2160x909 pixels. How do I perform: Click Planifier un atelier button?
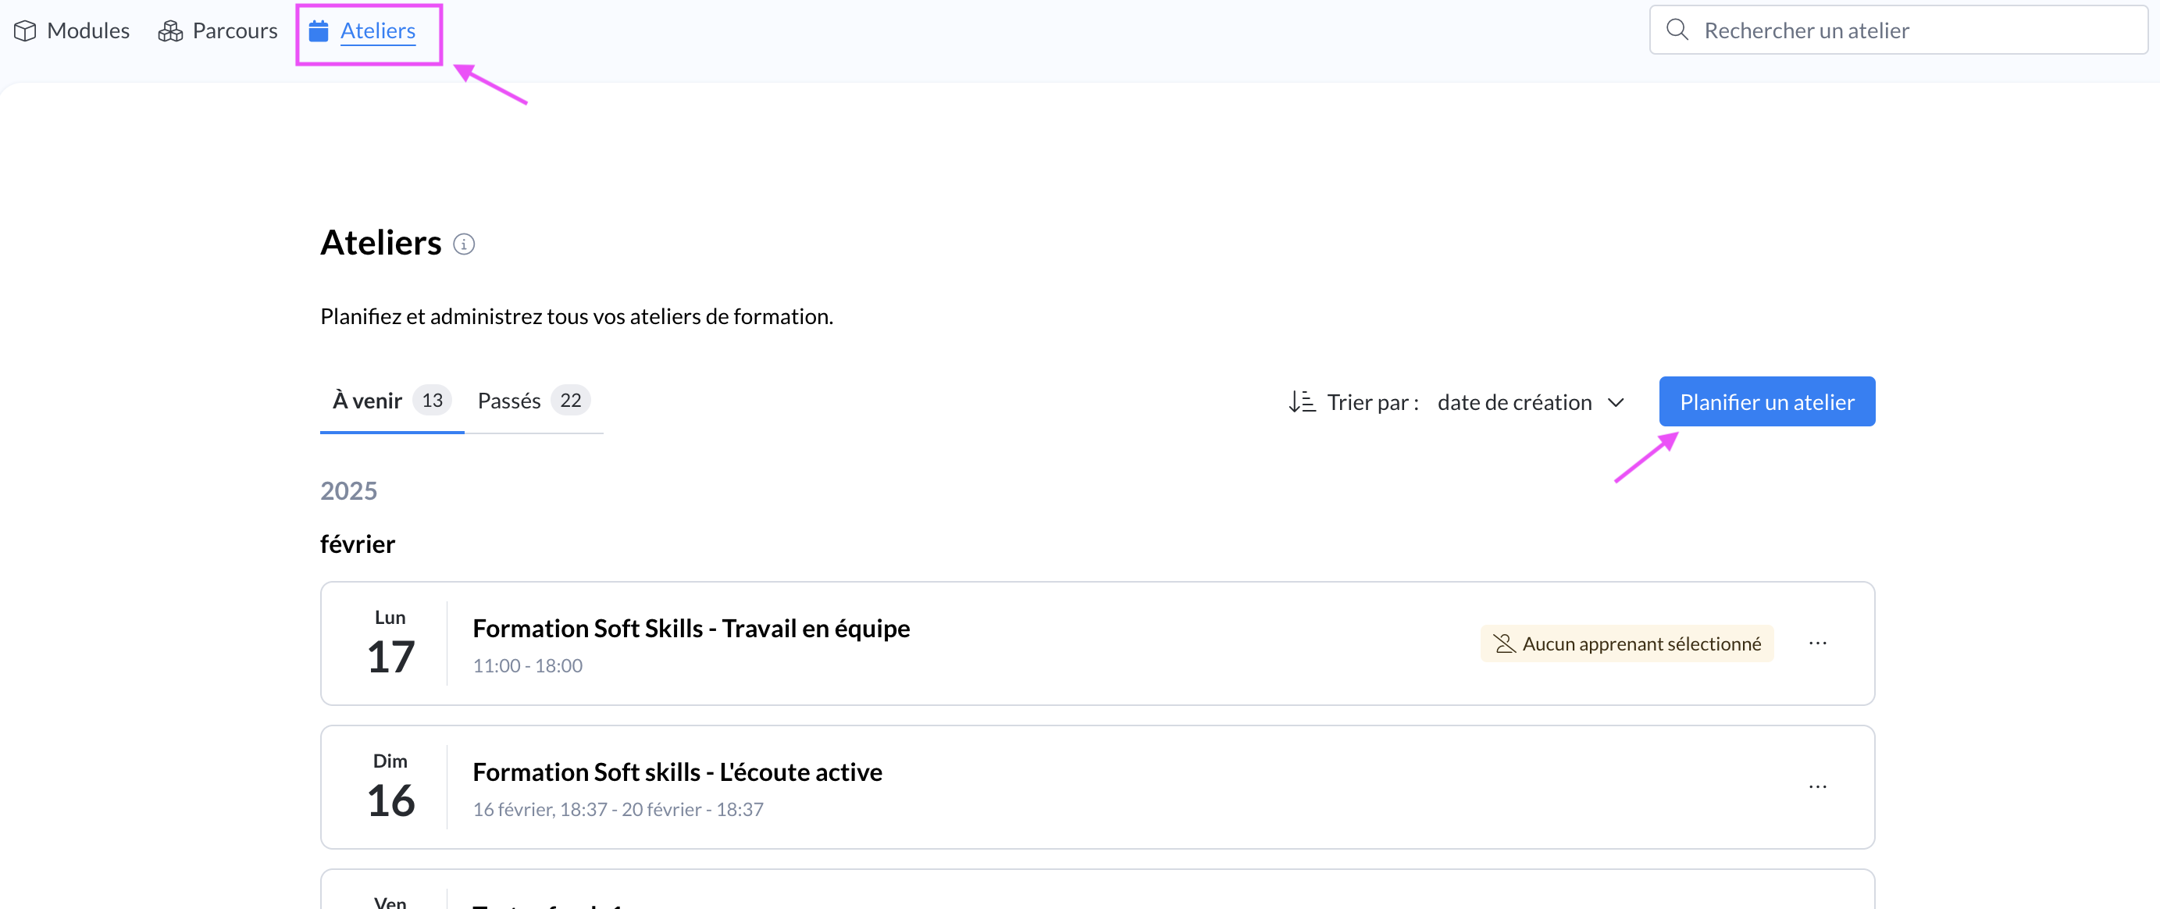(1766, 402)
